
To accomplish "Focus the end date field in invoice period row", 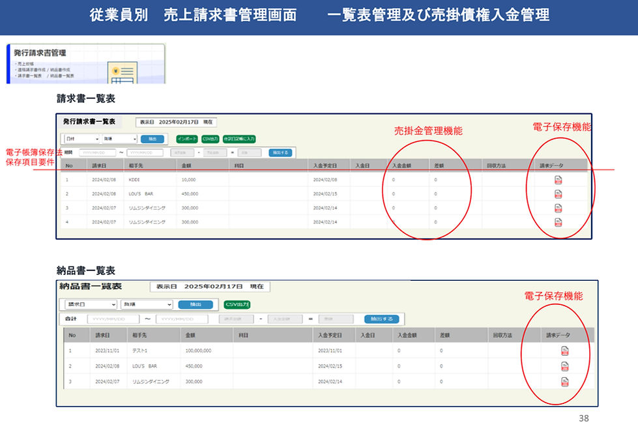I will 145,152.
